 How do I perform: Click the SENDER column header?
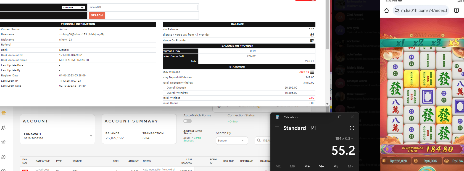pos(77,161)
